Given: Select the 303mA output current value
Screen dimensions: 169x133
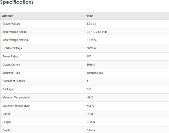Looking at the screenshot, I should tap(91, 65).
